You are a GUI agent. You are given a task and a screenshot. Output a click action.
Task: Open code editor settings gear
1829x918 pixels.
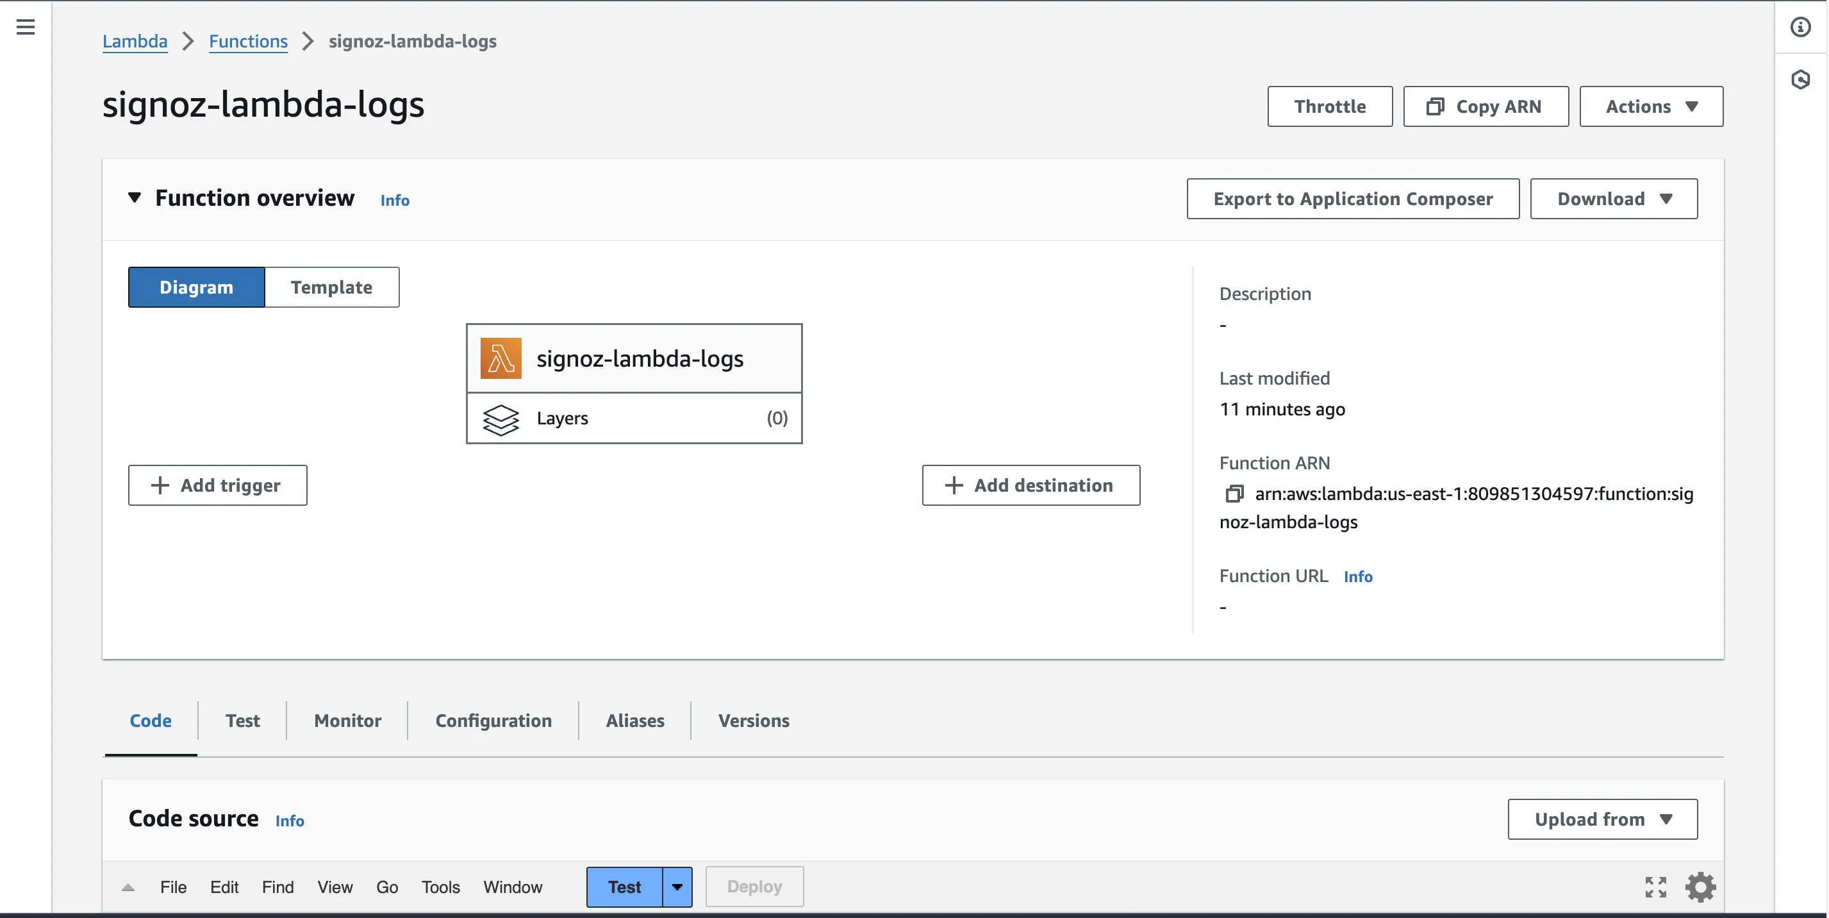pyautogui.click(x=1700, y=887)
